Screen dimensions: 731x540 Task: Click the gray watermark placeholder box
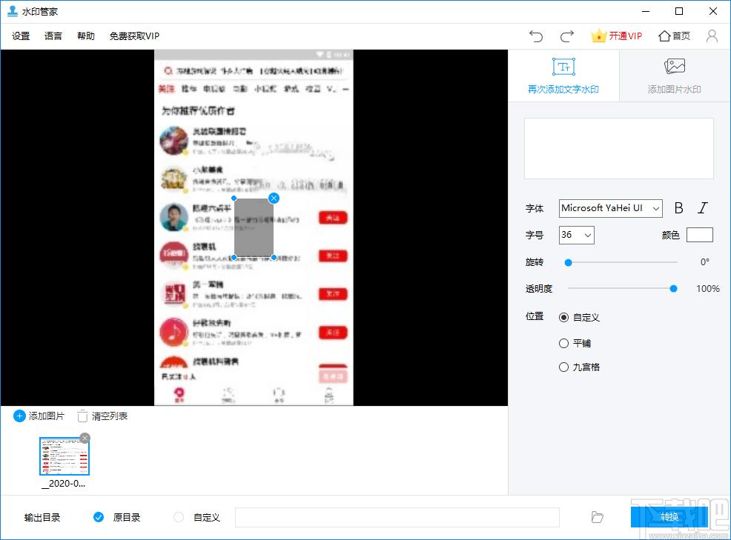[x=254, y=228]
